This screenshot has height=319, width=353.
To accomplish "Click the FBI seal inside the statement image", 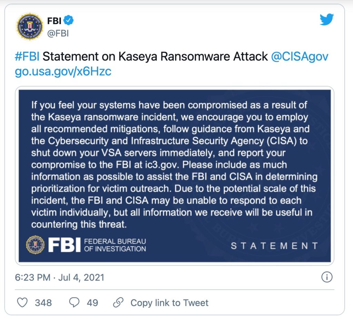I will pyautogui.click(x=35, y=245).
